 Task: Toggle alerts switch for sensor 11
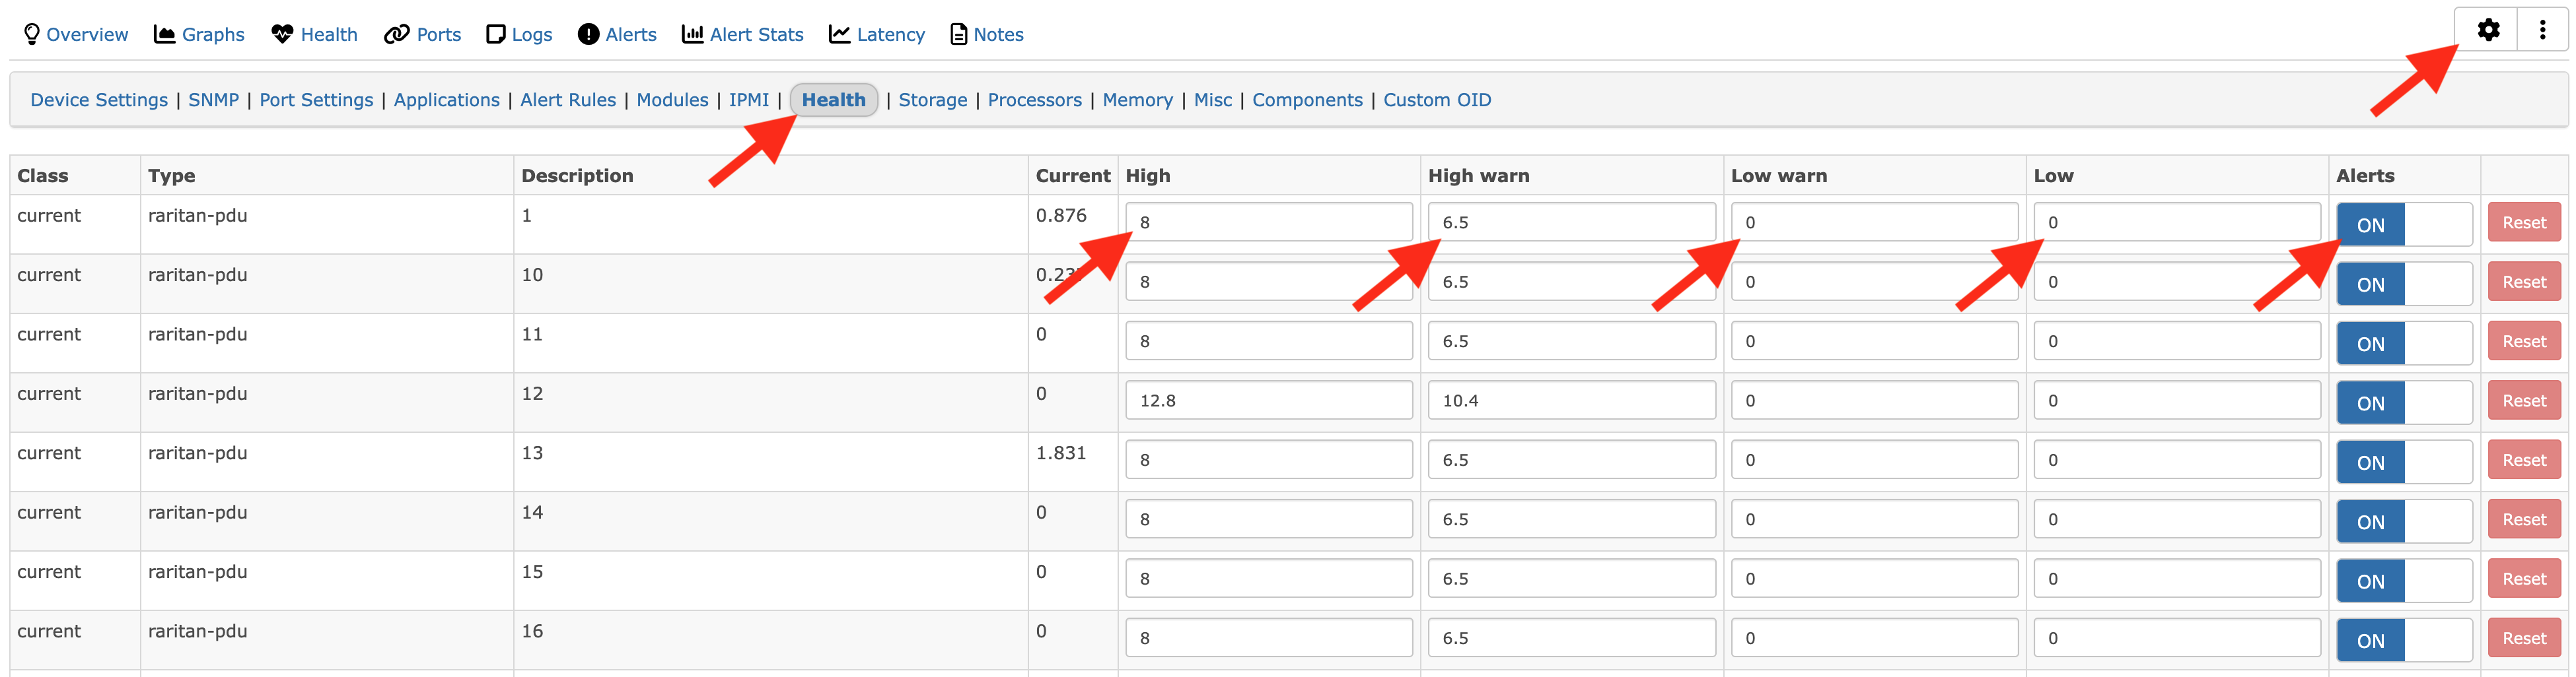[2404, 342]
